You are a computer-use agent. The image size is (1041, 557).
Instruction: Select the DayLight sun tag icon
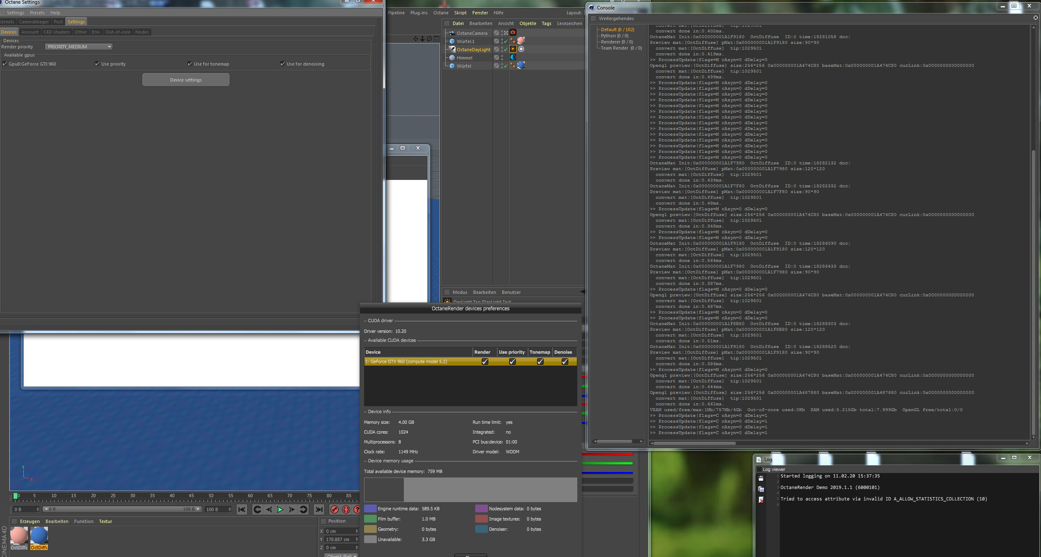513,49
